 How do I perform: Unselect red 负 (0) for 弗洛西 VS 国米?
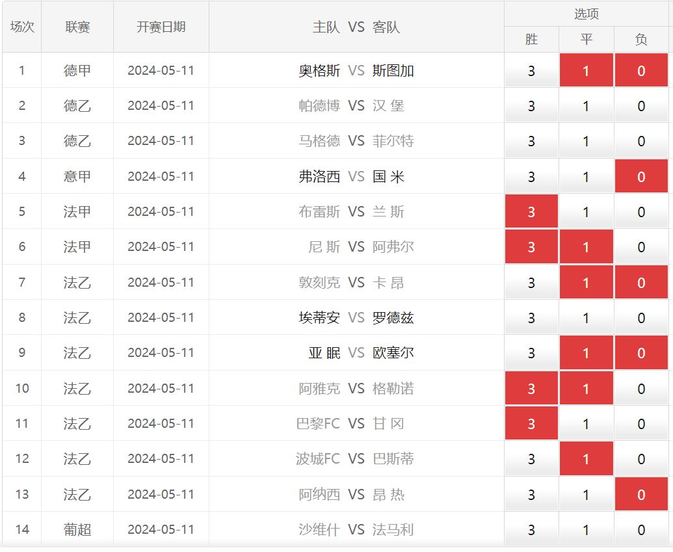[641, 176]
